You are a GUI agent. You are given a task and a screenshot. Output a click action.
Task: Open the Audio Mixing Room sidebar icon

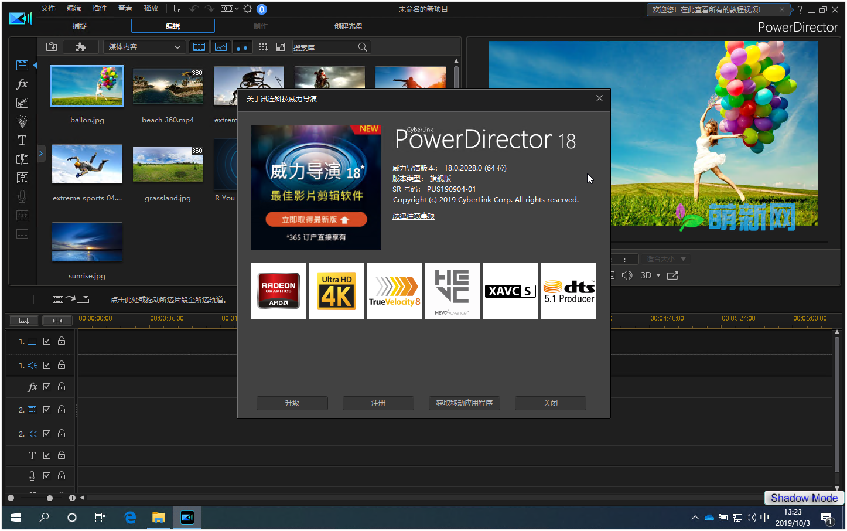(x=22, y=178)
